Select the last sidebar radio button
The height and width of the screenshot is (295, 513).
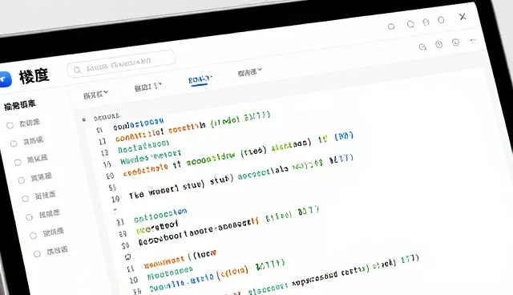[37, 254]
